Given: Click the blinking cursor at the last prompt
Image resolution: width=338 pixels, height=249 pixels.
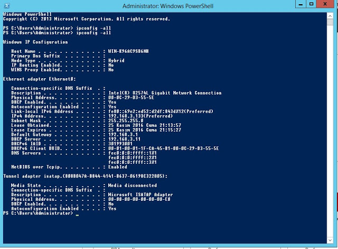Looking at the screenshot, I should pyautogui.click(x=77, y=216).
